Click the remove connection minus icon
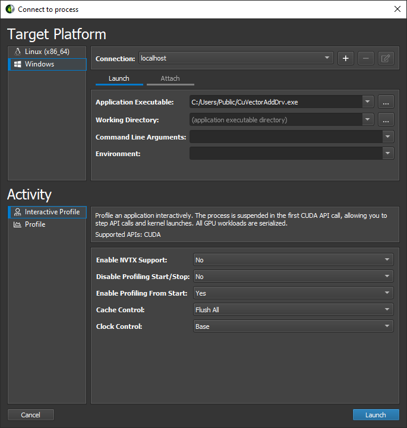 [x=366, y=58]
